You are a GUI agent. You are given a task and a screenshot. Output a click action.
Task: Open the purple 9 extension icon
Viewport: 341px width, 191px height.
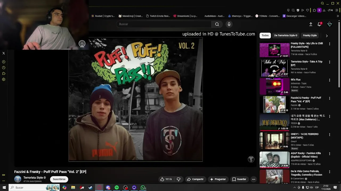pyautogui.click(x=319, y=10)
